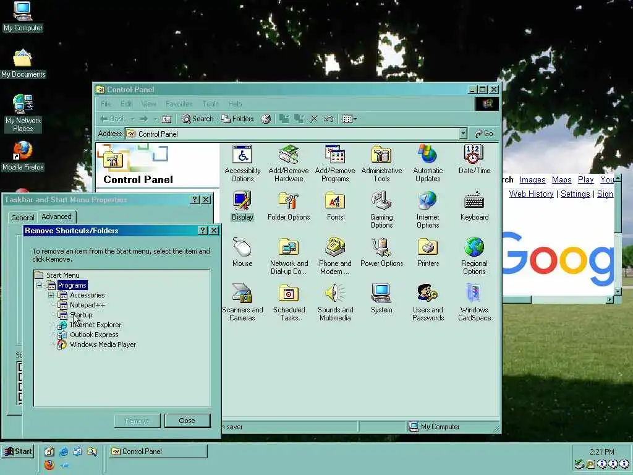Collapse the Programs tree node
Screen dimensions: 633x475
click(x=39, y=285)
